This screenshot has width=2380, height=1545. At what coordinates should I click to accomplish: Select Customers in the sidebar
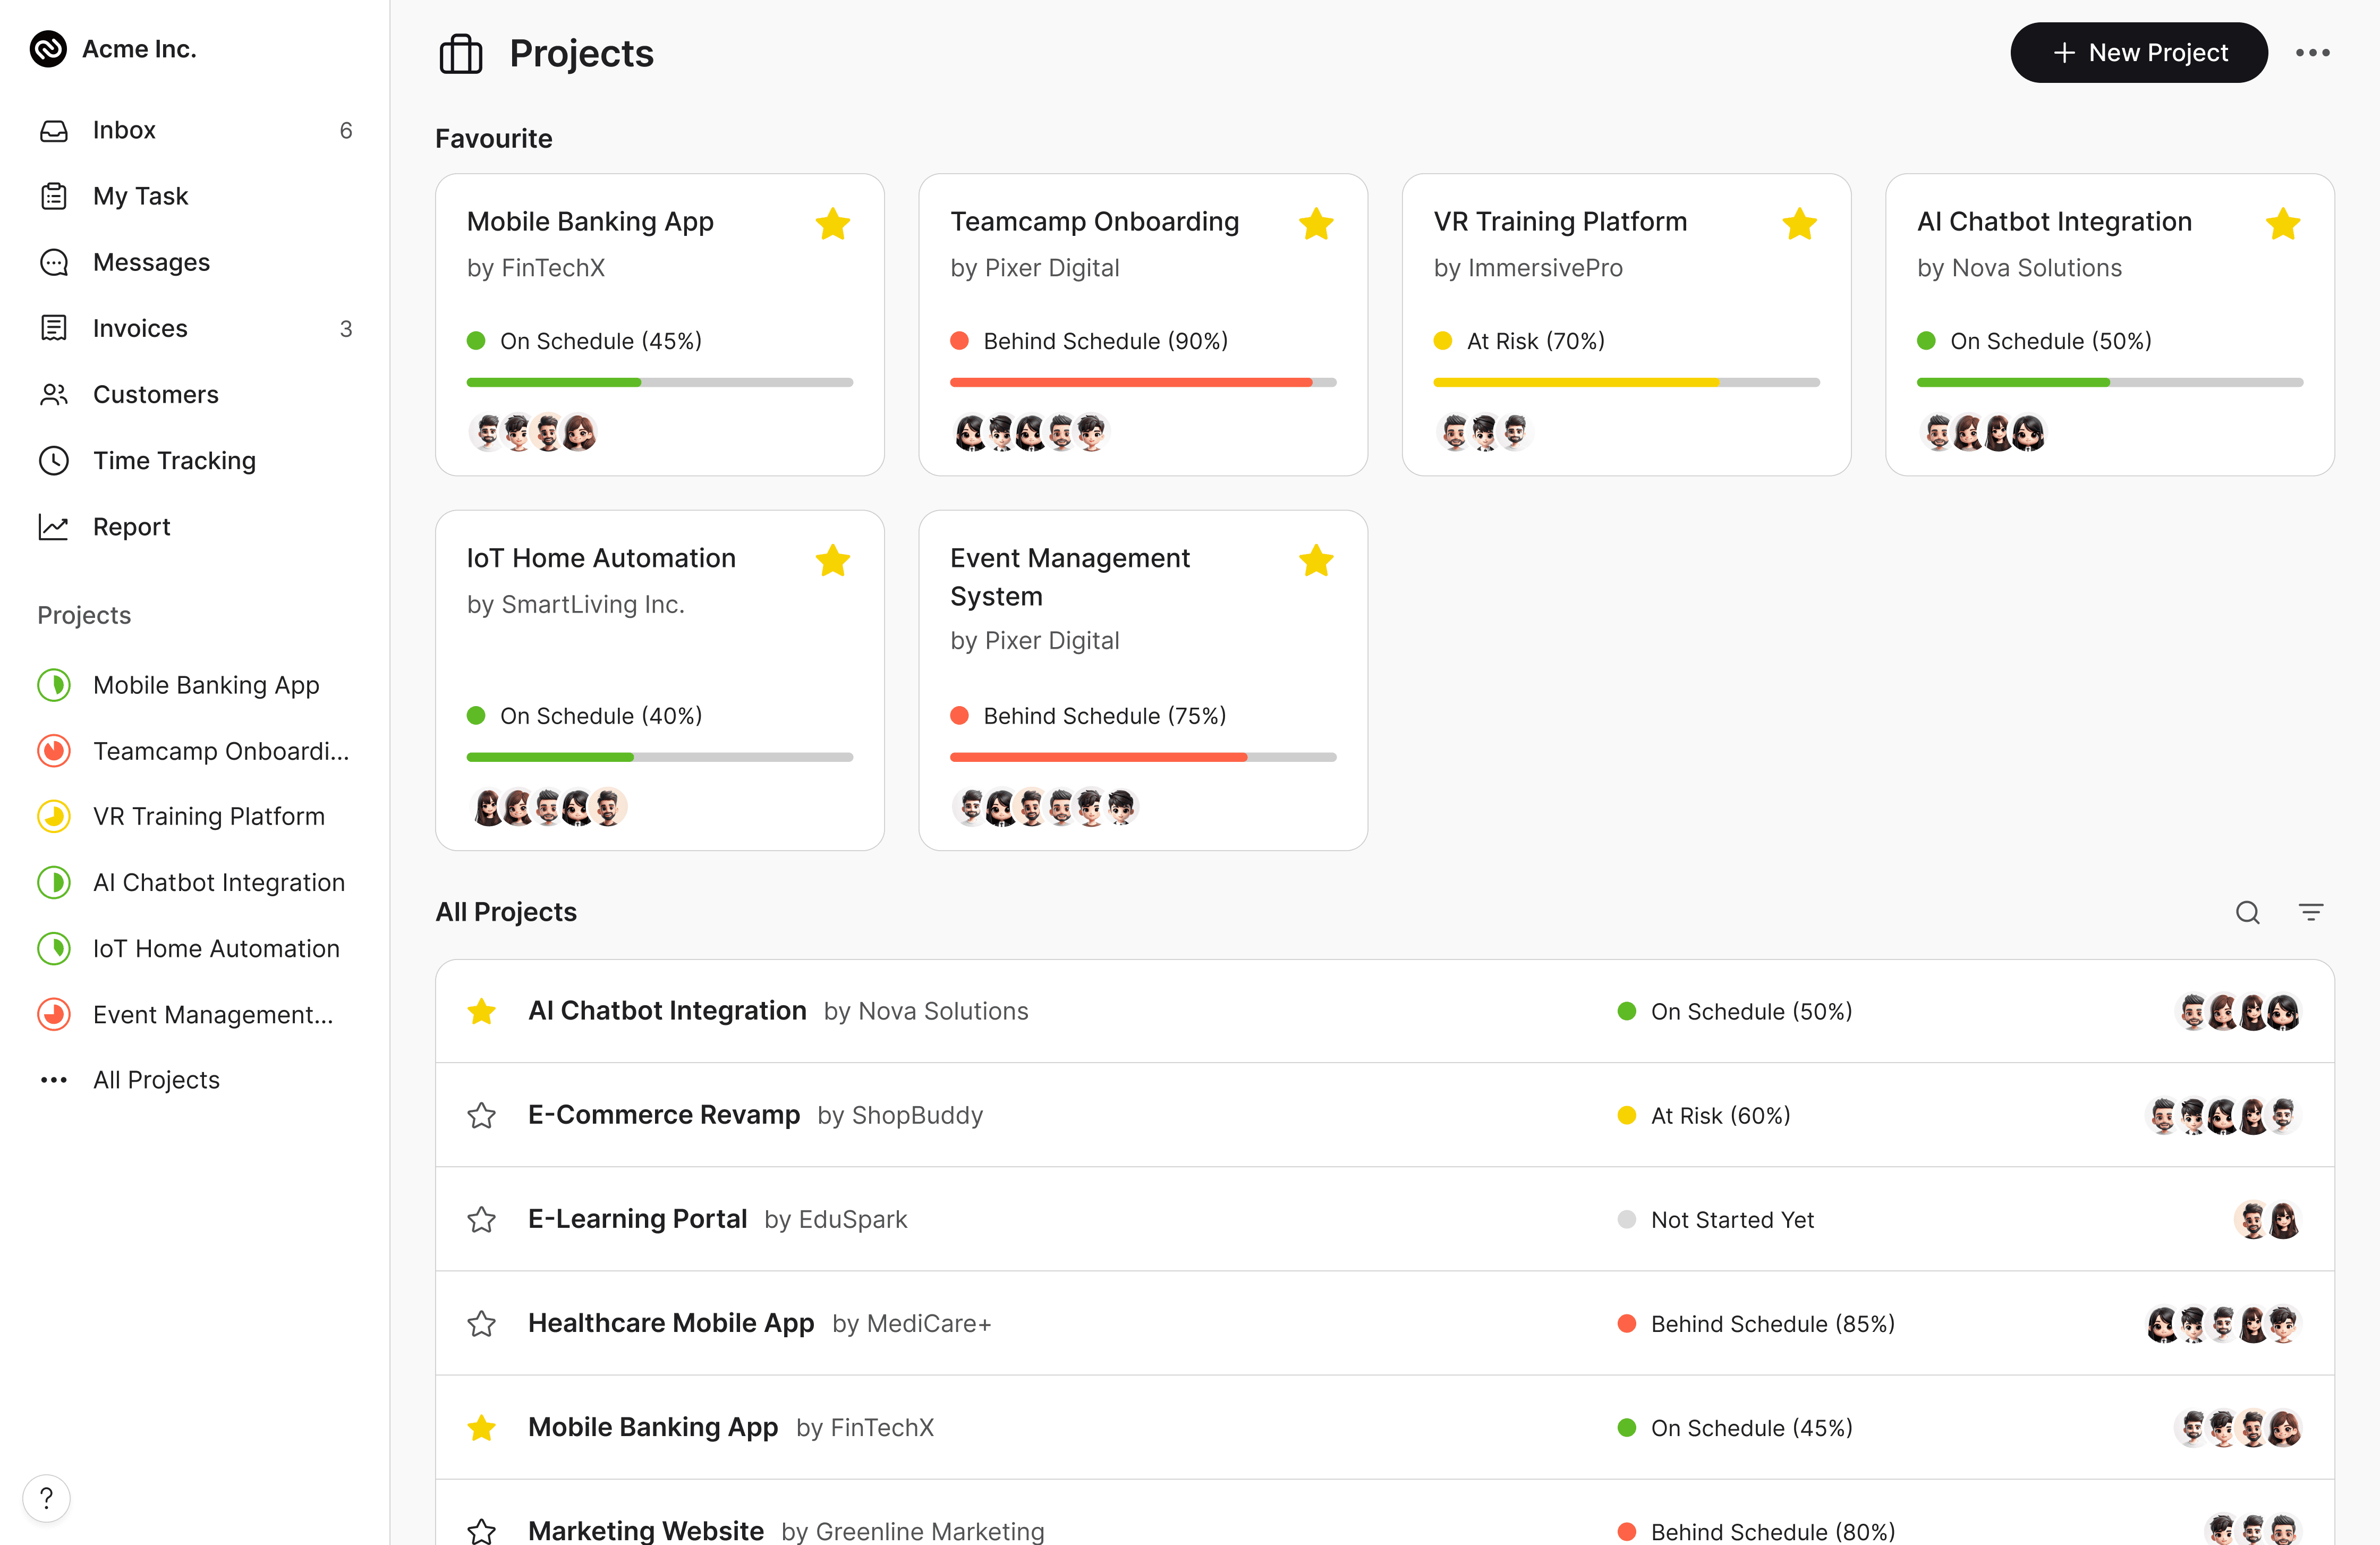pyautogui.click(x=155, y=394)
